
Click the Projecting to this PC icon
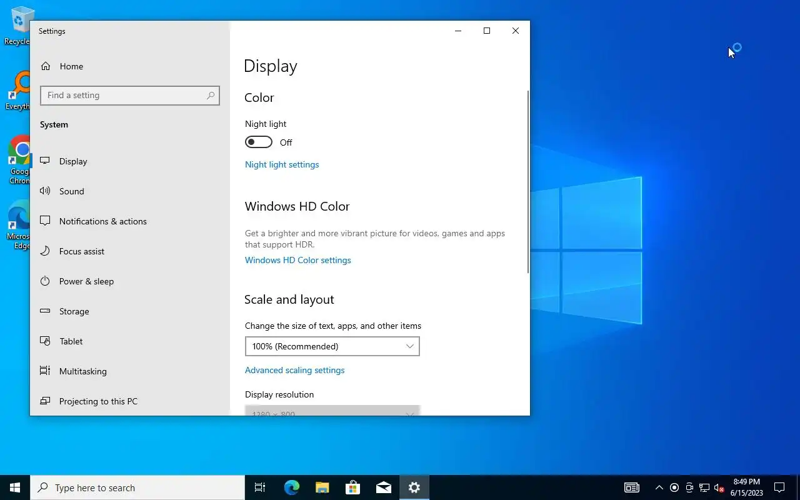point(45,401)
